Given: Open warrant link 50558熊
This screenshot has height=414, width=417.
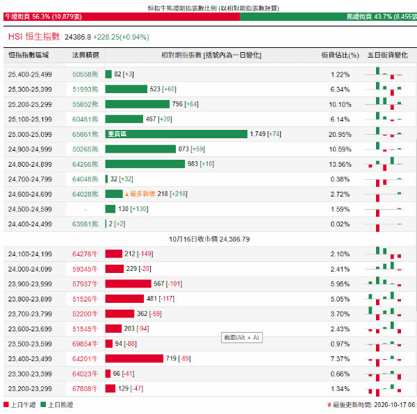Looking at the screenshot, I should [85, 74].
